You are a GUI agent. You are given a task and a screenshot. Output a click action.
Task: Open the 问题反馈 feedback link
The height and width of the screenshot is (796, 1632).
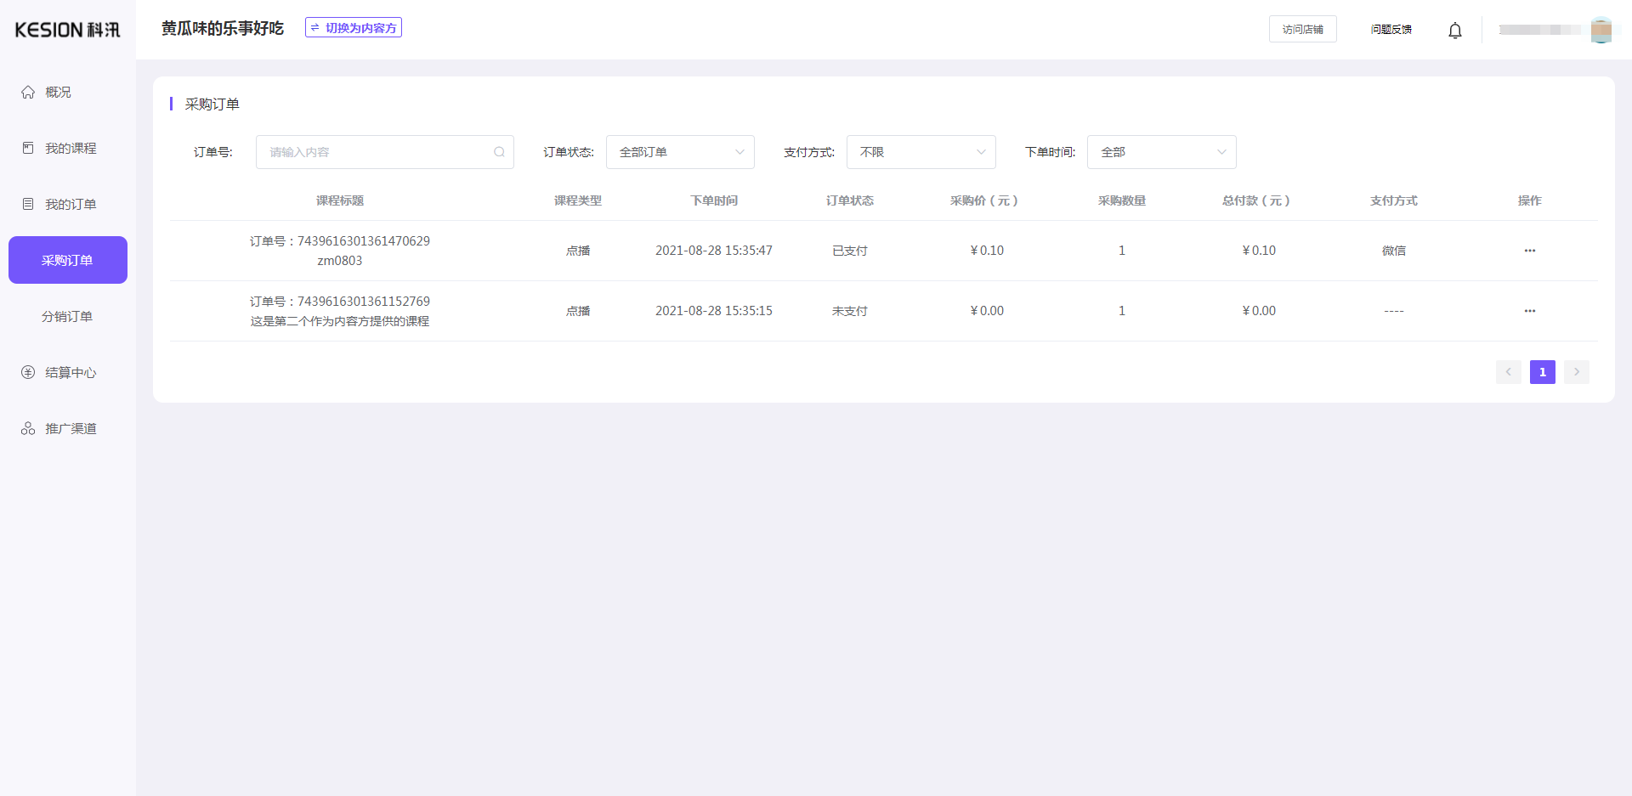tap(1391, 29)
